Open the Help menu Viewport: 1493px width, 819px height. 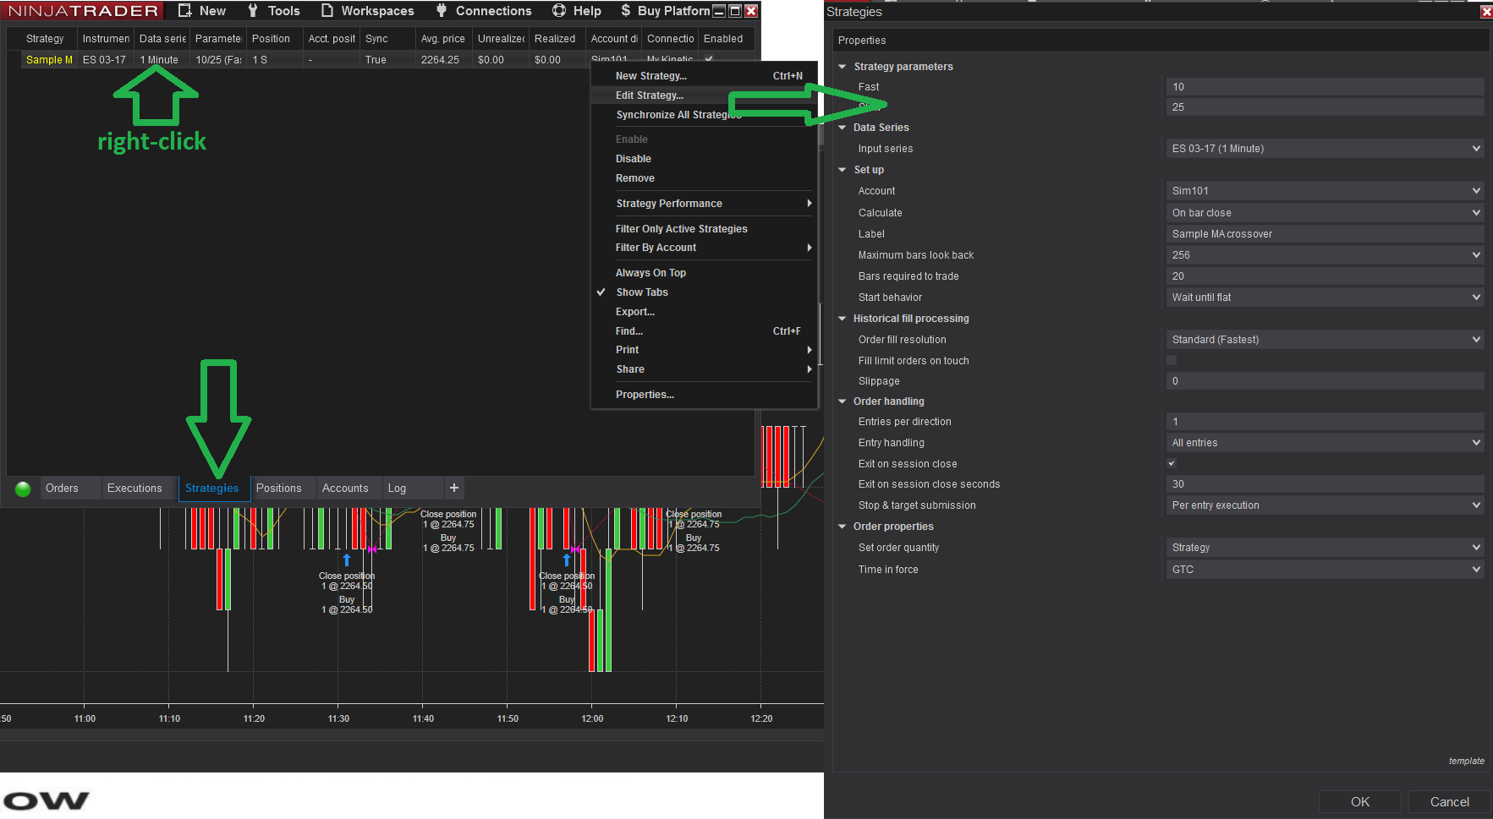pos(577,11)
